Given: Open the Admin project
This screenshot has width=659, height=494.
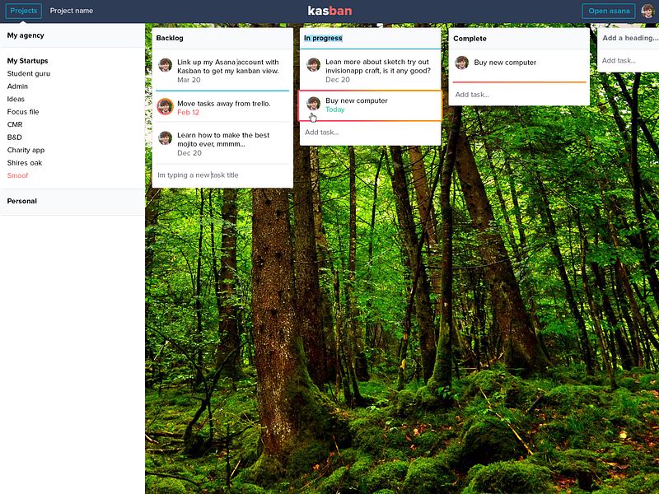Looking at the screenshot, I should [17, 86].
